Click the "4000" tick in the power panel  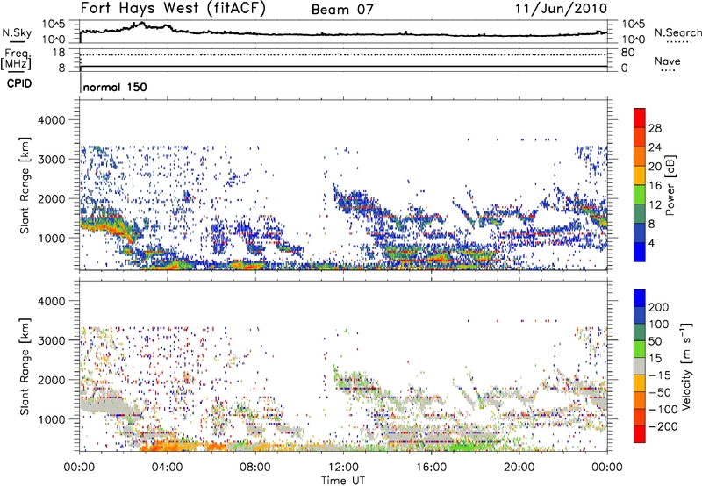51,120
